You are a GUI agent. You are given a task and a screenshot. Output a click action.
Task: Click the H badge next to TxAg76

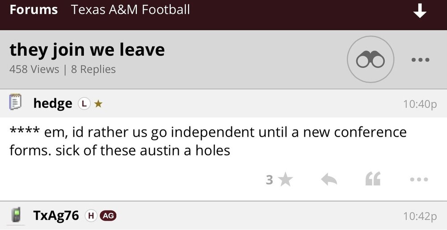coord(91,216)
